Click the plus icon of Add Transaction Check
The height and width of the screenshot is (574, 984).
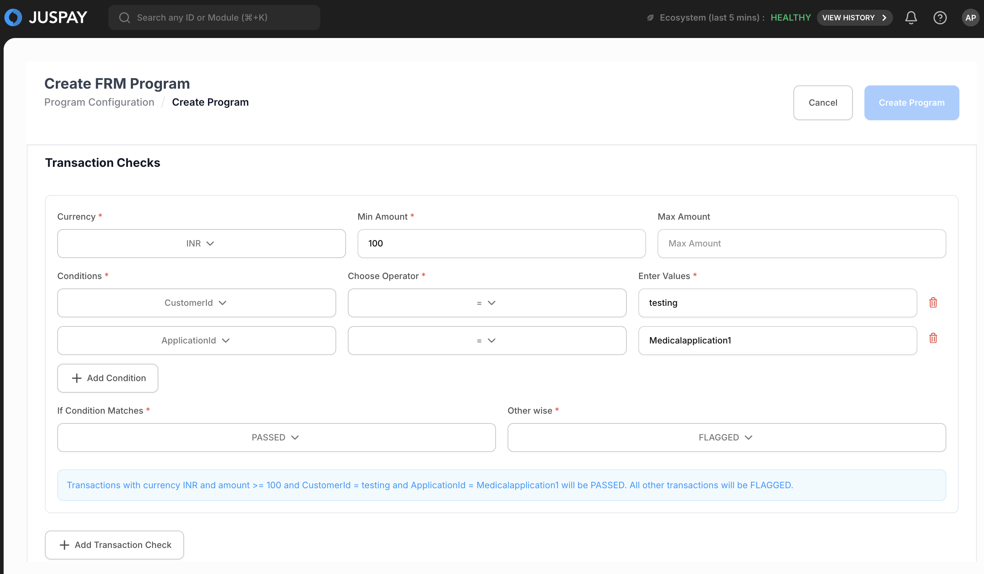coord(64,545)
